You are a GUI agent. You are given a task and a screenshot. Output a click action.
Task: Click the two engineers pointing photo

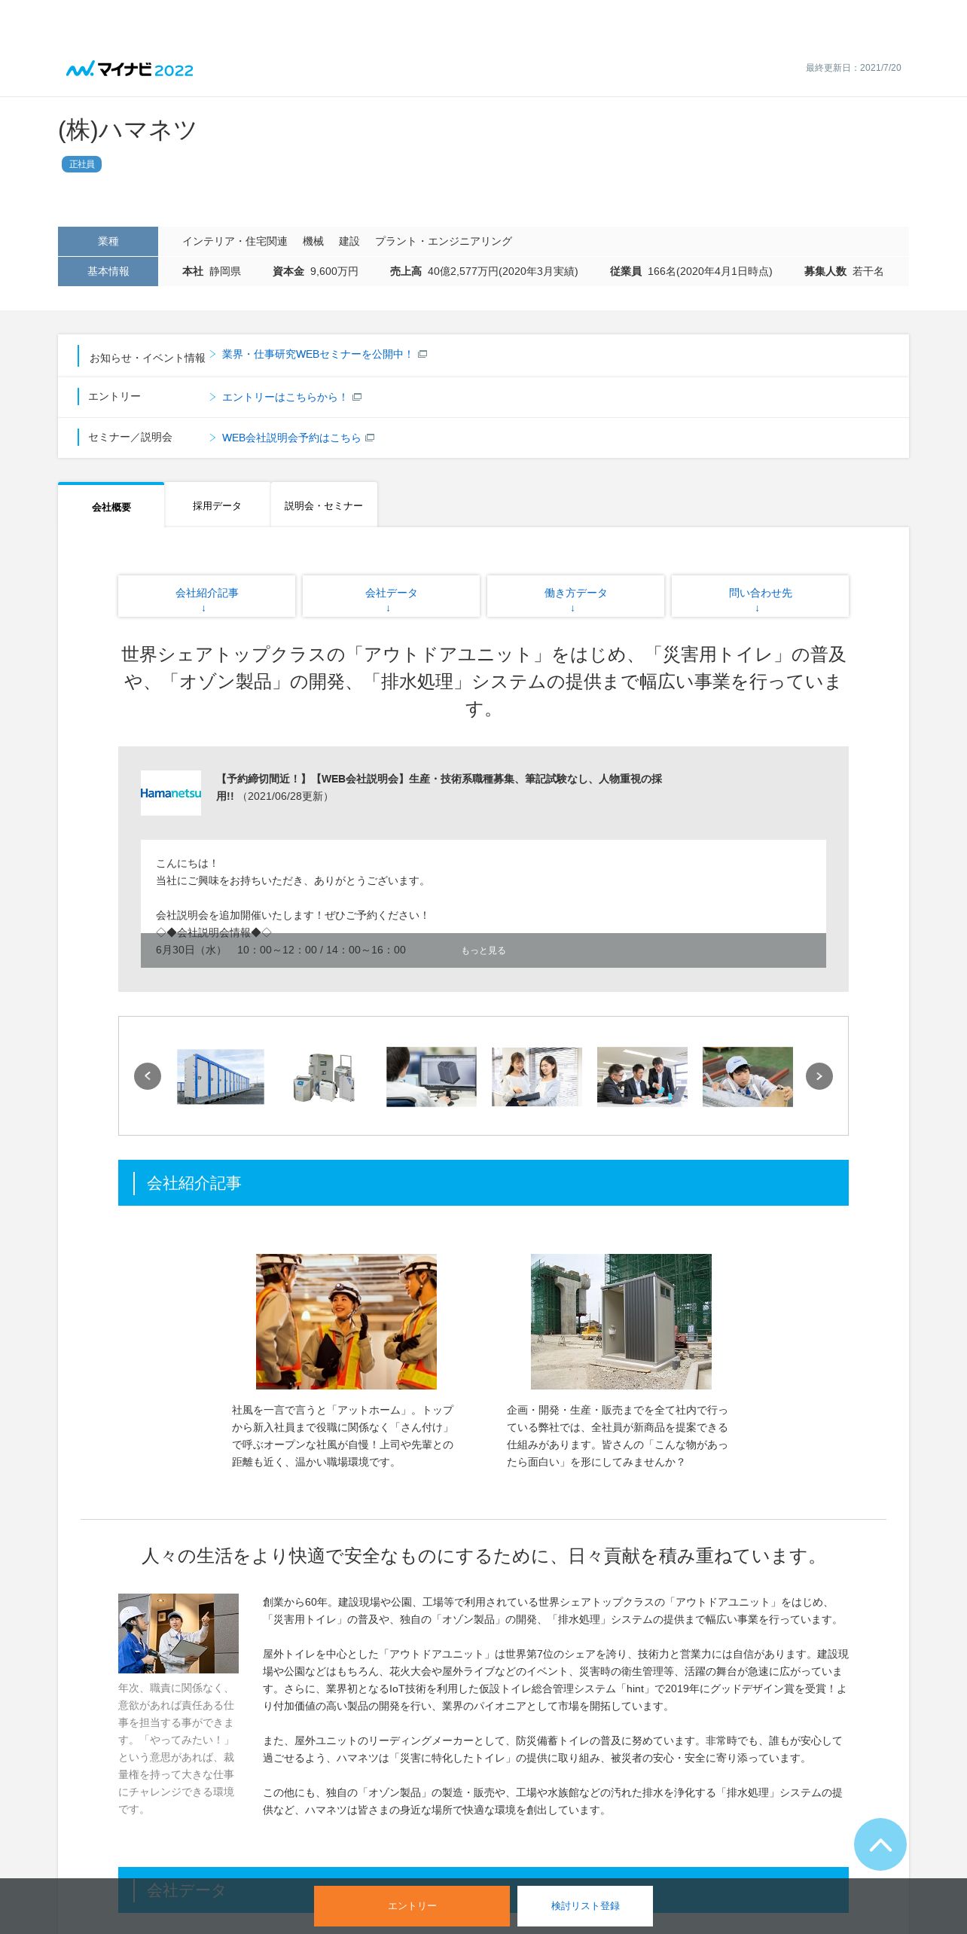click(x=178, y=1633)
